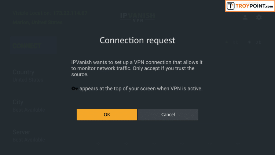Click the Marion, United States location
The width and height of the screenshot is (275, 155).
pos(37,22)
